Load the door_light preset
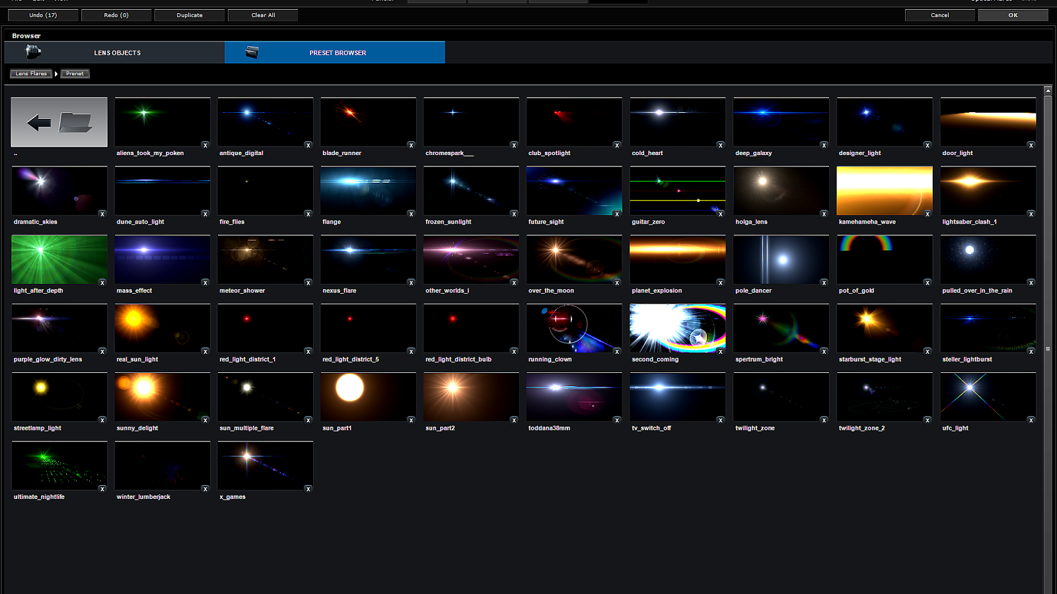The image size is (1057, 594). [x=988, y=122]
